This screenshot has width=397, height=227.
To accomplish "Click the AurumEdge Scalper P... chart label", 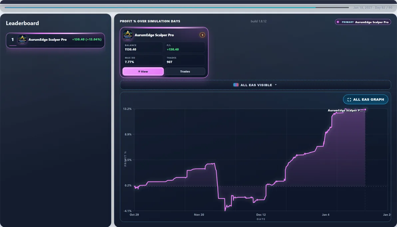I will coord(345,110).
